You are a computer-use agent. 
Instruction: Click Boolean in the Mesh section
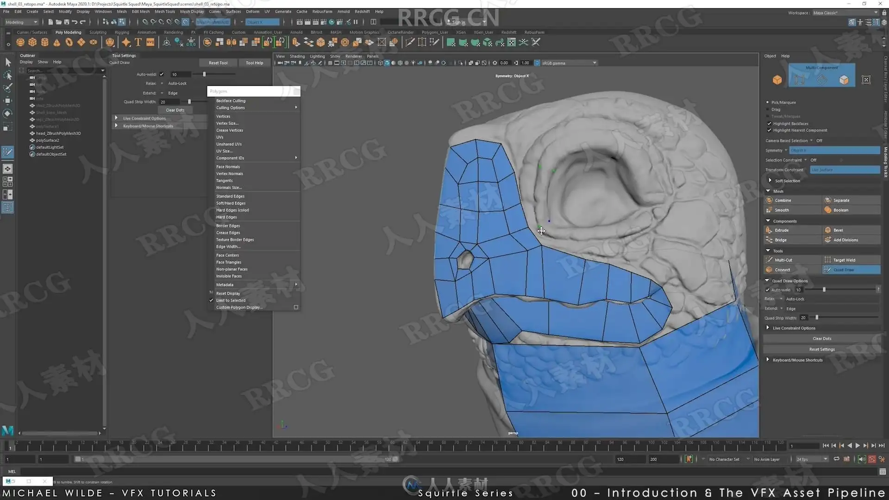840,210
